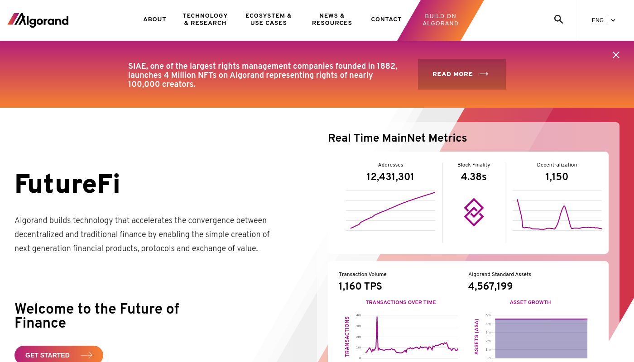Click the Decentralization label
634x362 pixels.
557,165
